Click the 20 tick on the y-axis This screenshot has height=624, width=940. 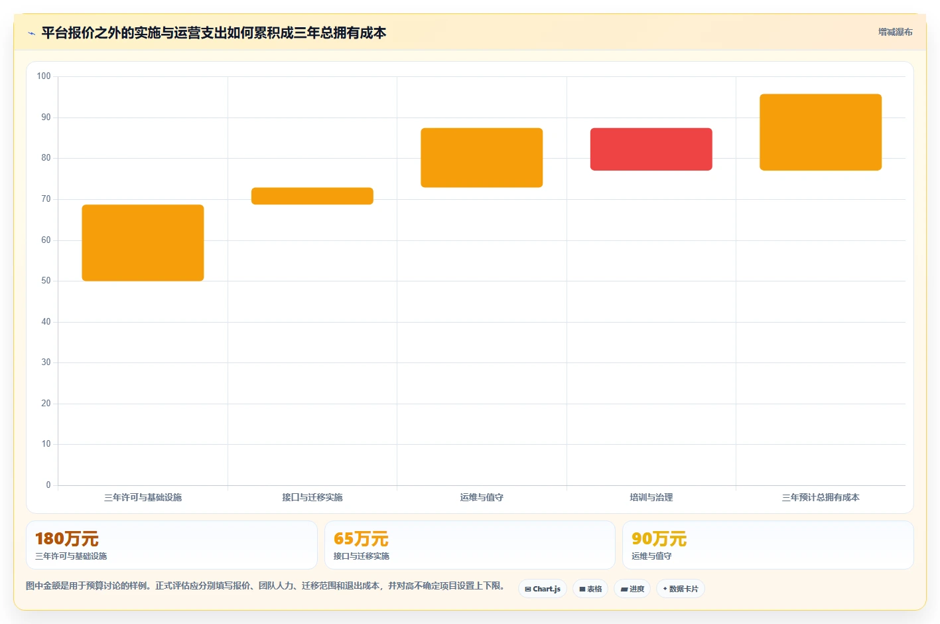pos(46,404)
